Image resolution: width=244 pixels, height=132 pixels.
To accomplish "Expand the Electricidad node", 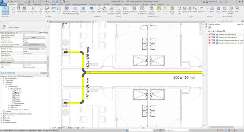I will (3, 80).
